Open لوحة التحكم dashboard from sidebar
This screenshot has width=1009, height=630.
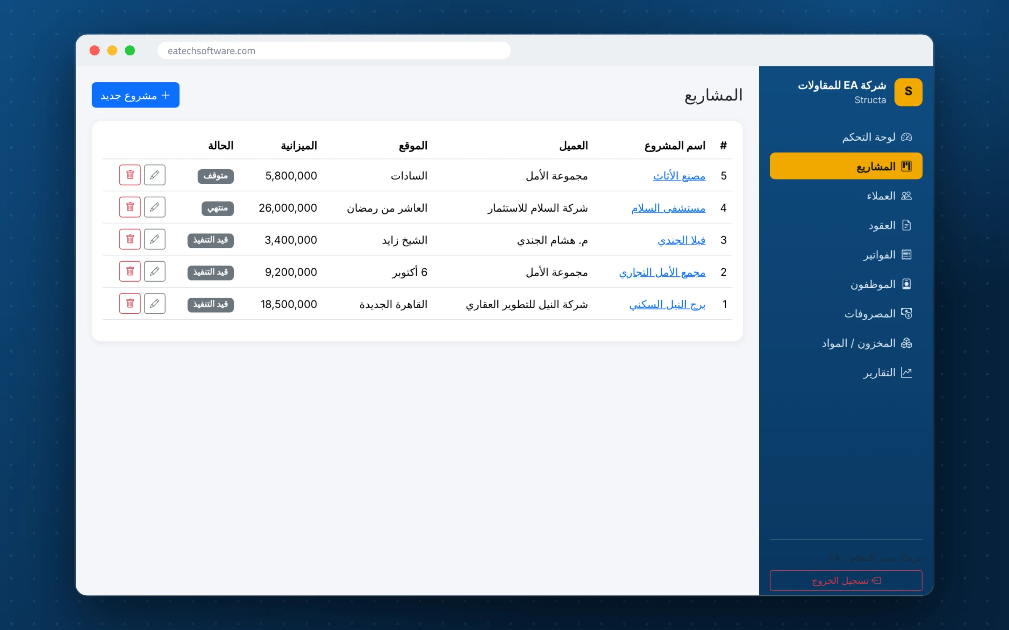pos(846,137)
